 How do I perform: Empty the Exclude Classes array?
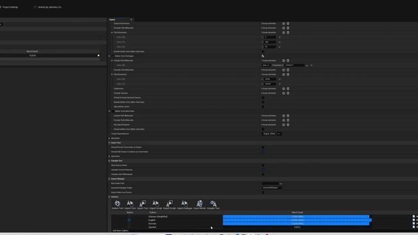click(x=288, y=93)
